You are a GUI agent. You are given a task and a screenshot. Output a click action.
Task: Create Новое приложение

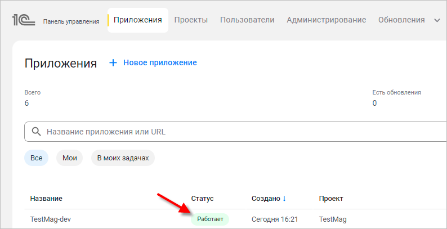pos(160,62)
